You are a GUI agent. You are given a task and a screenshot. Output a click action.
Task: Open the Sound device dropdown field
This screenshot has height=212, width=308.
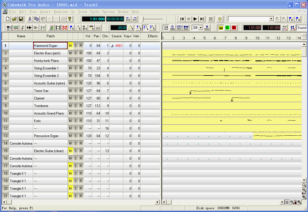coord(301,28)
